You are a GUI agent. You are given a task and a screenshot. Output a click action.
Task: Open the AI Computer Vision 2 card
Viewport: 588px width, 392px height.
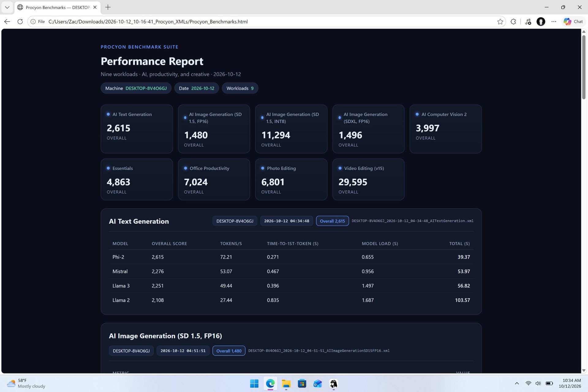coord(446,129)
